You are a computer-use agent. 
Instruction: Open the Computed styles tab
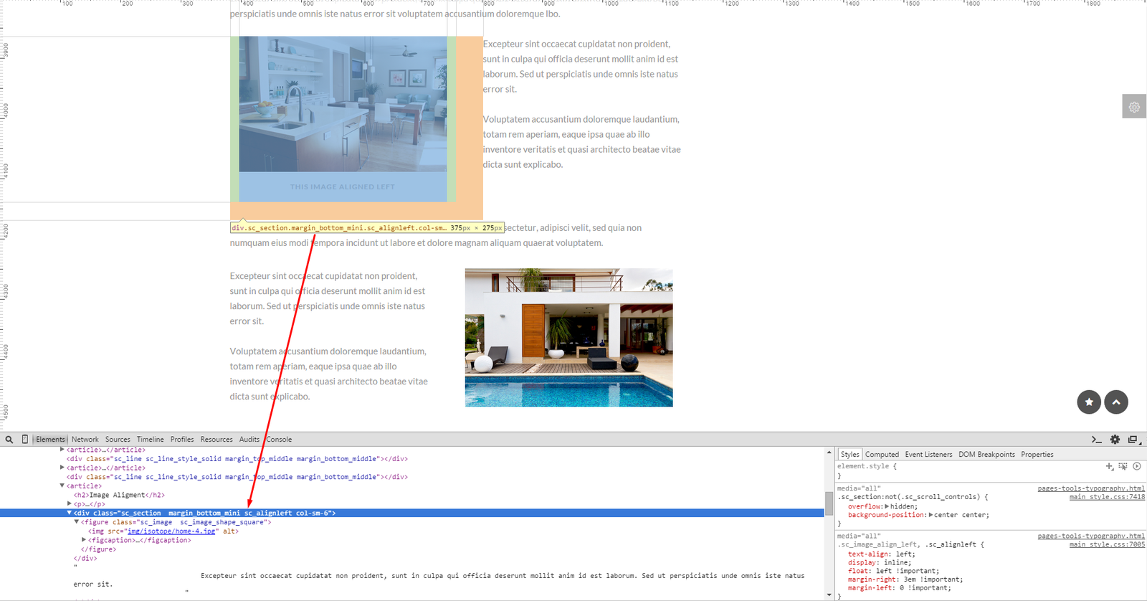click(x=882, y=455)
